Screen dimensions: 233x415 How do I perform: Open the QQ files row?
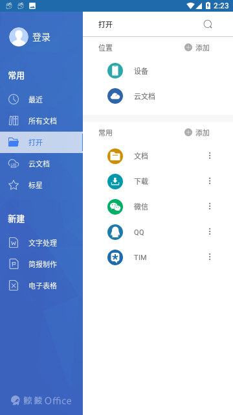coord(158,232)
